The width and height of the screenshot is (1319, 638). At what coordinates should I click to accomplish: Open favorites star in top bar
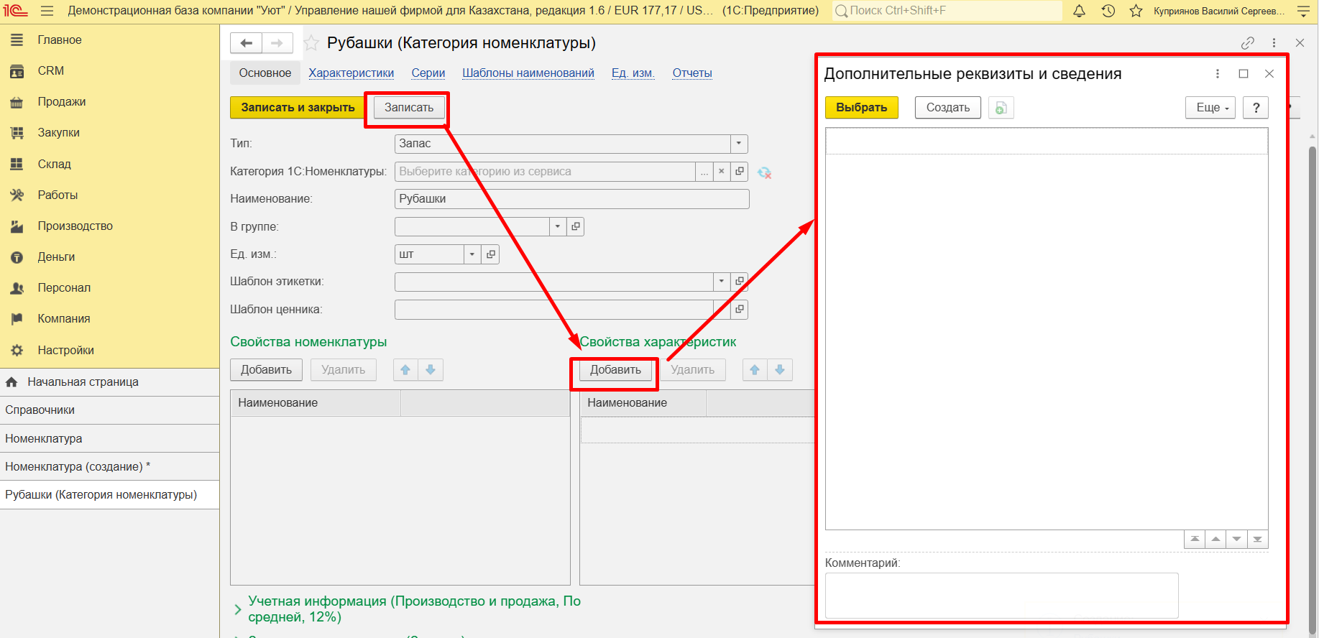coord(1136,11)
